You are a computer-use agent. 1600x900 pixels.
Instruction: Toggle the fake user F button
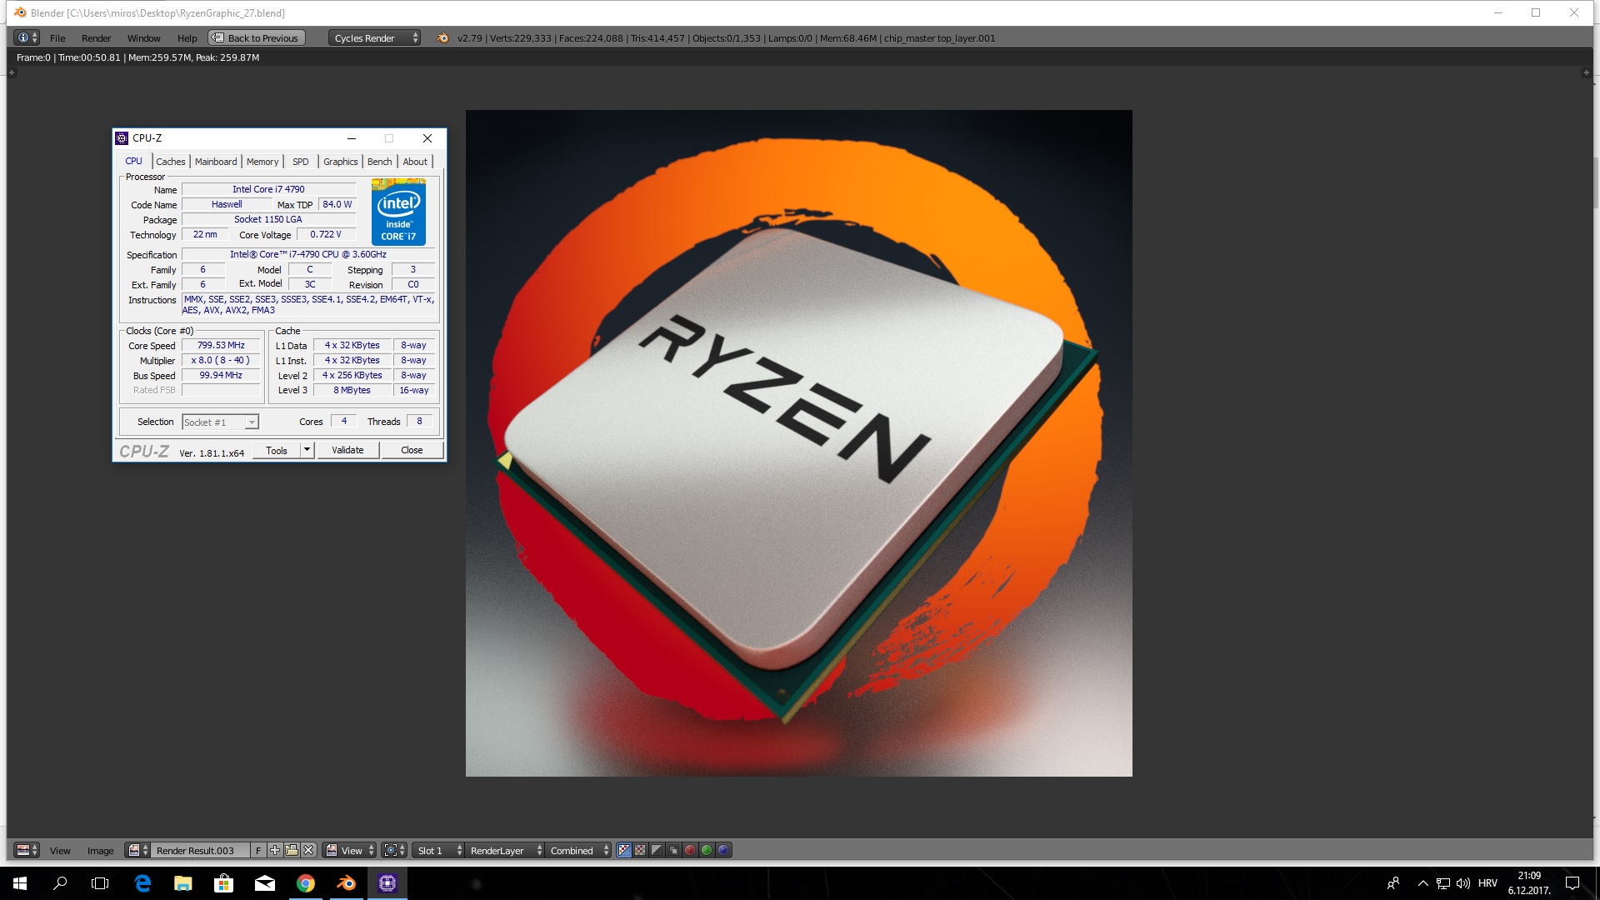(258, 850)
